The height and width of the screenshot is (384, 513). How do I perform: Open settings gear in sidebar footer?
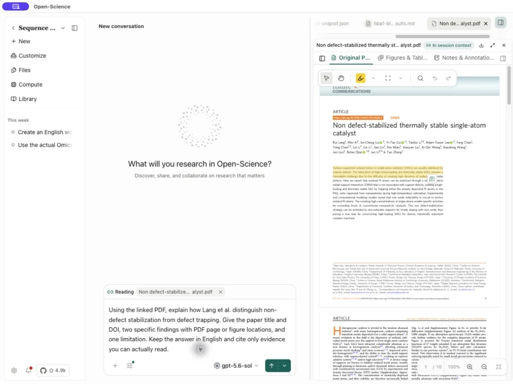click(x=14, y=370)
